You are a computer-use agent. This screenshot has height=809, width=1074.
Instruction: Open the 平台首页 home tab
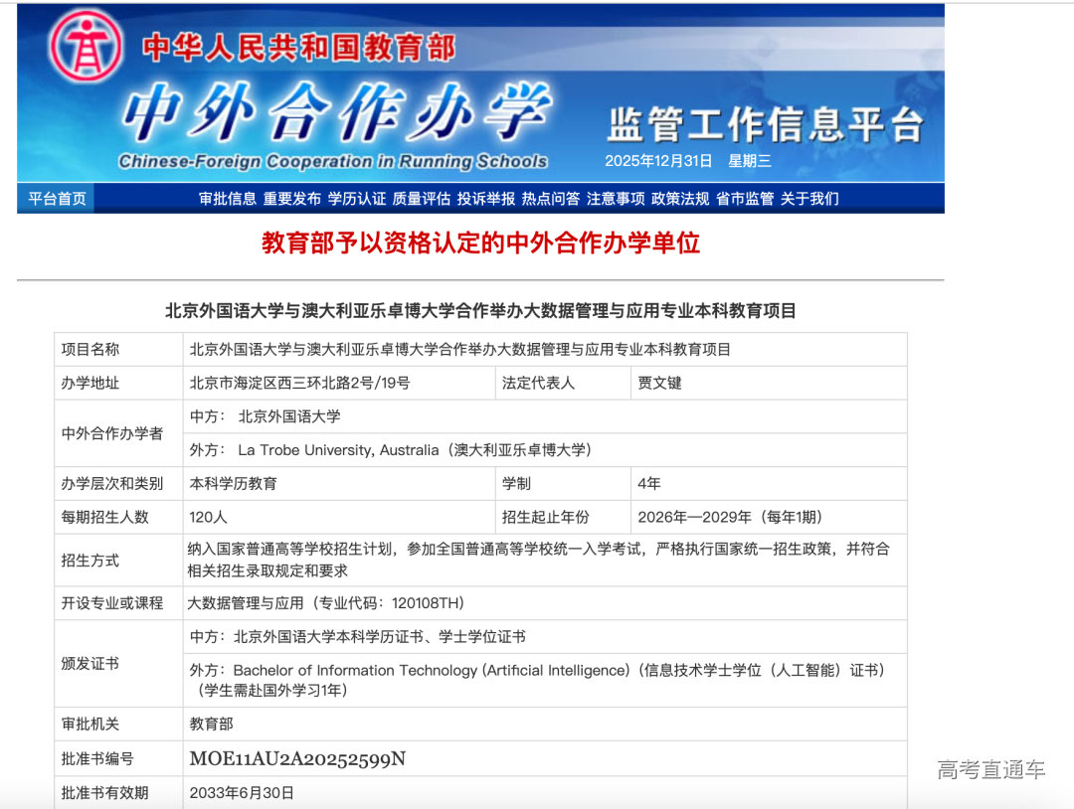coord(57,199)
